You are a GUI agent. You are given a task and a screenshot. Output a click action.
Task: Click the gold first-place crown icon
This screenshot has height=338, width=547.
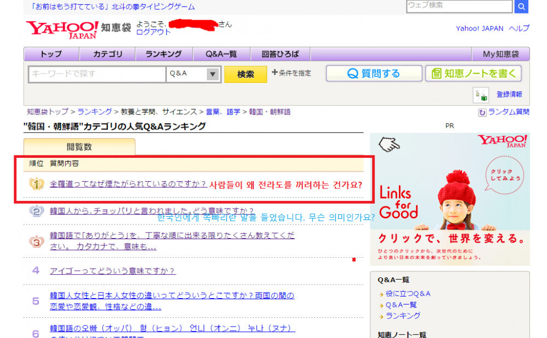tap(36, 184)
